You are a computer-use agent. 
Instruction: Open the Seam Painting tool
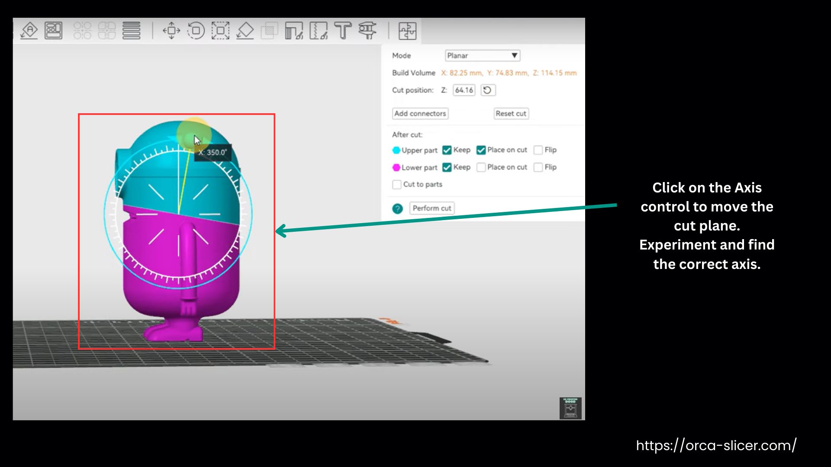pyautogui.click(x=319, y=31)
